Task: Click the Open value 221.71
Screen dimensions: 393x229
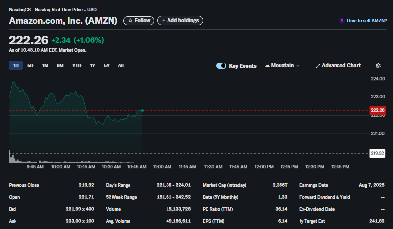Action: coord(86,197)
